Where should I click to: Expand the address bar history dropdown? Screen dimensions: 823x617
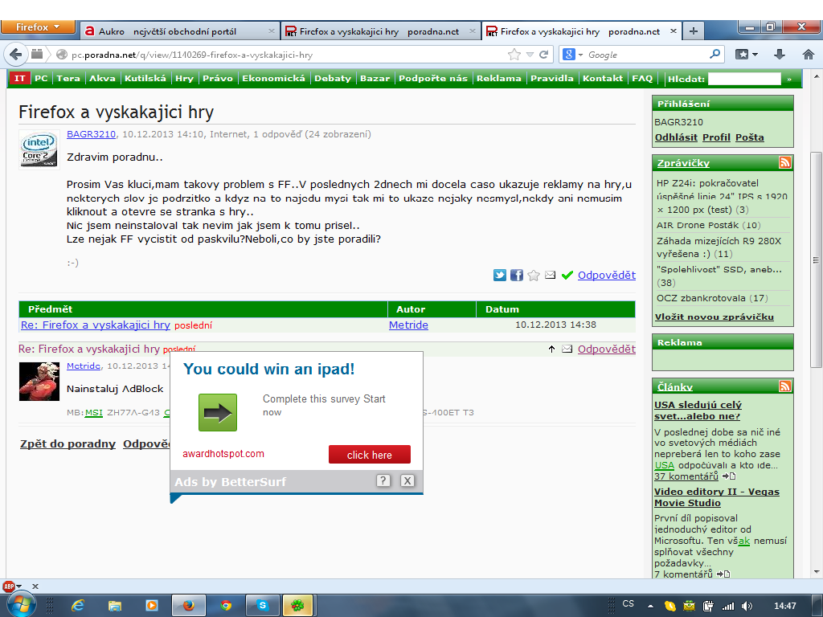(530, 55)
